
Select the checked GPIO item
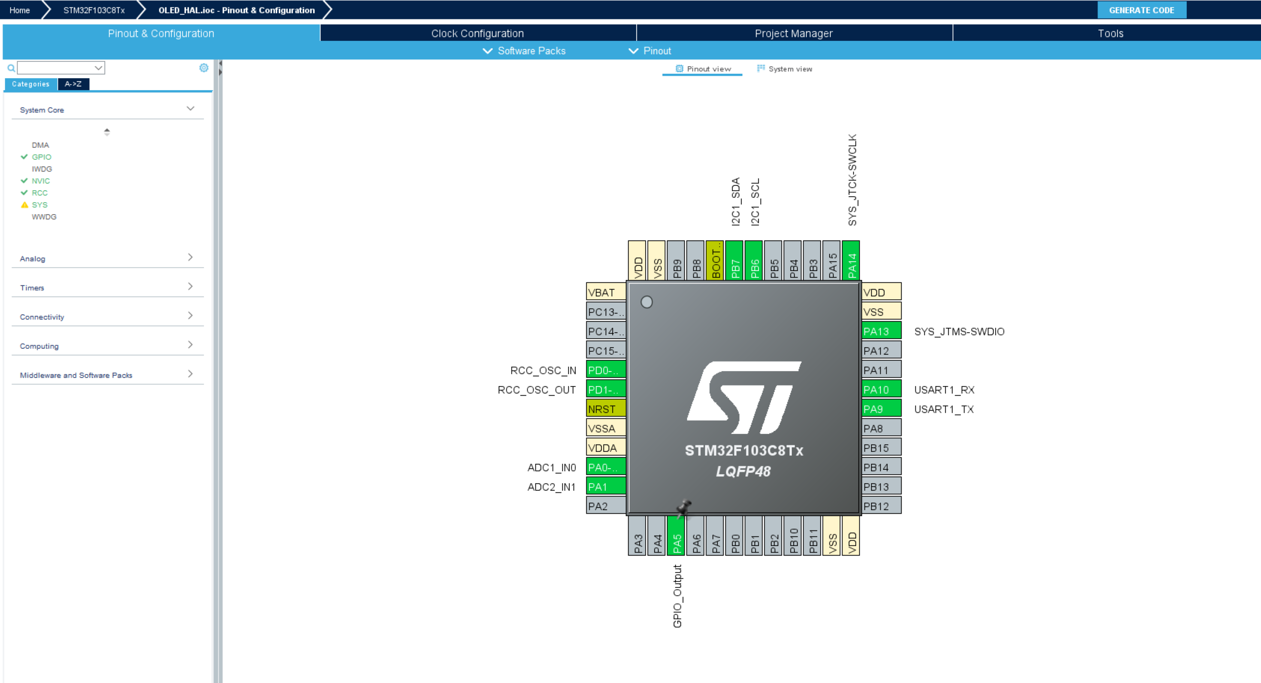coord(41,157)
